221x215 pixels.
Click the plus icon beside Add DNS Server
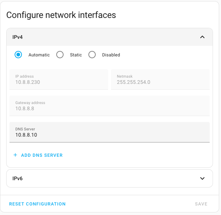15,155
